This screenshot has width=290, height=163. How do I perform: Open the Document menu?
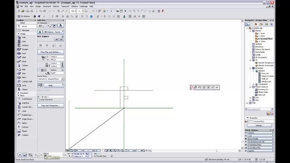coord(47,6)
